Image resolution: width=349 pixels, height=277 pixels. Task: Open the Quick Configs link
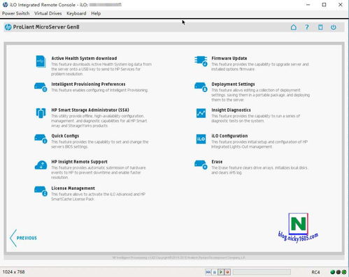[65, 136]
